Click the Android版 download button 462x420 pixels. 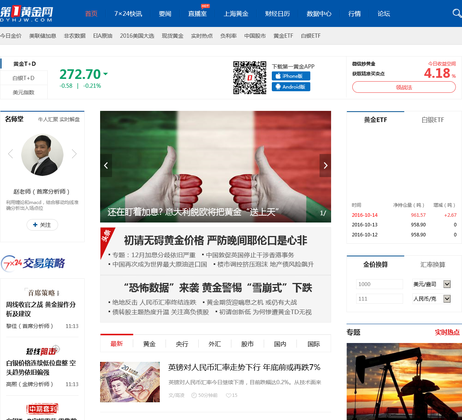pos(291,87)
